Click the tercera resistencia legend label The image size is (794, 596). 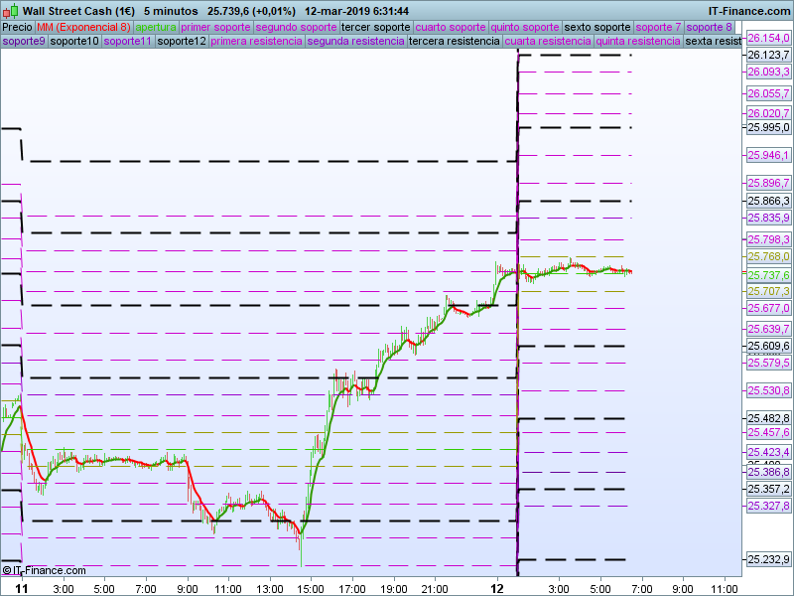[455, 41]
